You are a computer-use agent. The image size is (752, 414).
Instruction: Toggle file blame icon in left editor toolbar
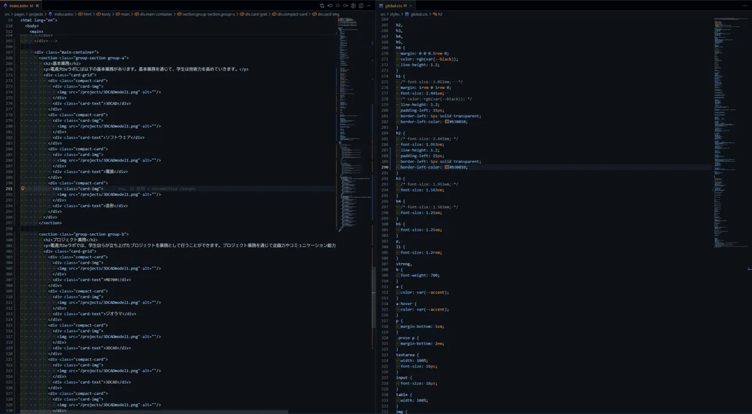click(x=353, y=5)
